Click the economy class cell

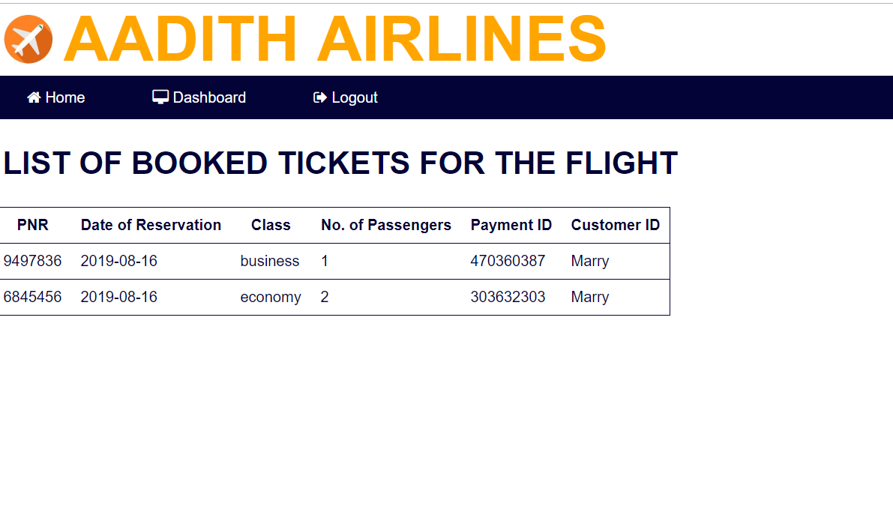(x=271, y=297)
